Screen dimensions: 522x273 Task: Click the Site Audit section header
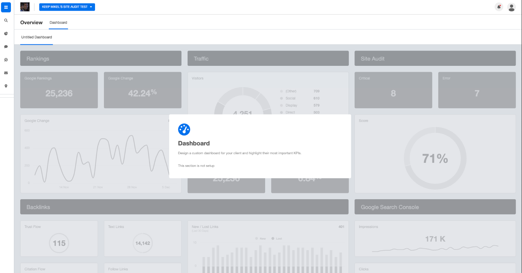pyautogui.click(x=435, y=59)
